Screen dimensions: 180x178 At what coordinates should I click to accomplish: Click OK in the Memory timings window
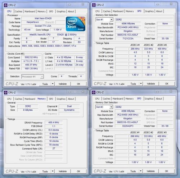(x=78, y=171)
